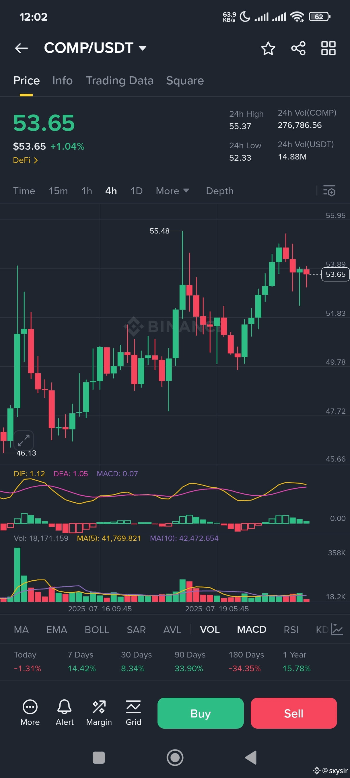Expand the More timeframes dropdown

click(x=172, y=191)
